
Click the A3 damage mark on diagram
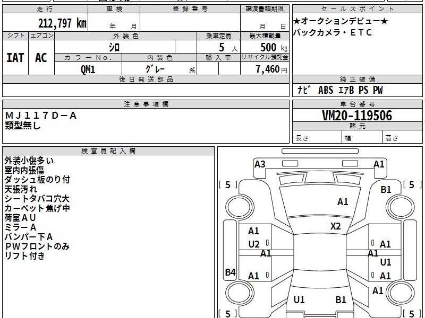tap(260, 164)
